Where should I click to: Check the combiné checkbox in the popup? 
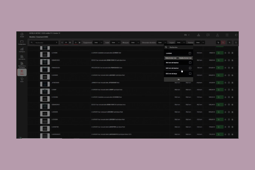[x=190, y=53]
